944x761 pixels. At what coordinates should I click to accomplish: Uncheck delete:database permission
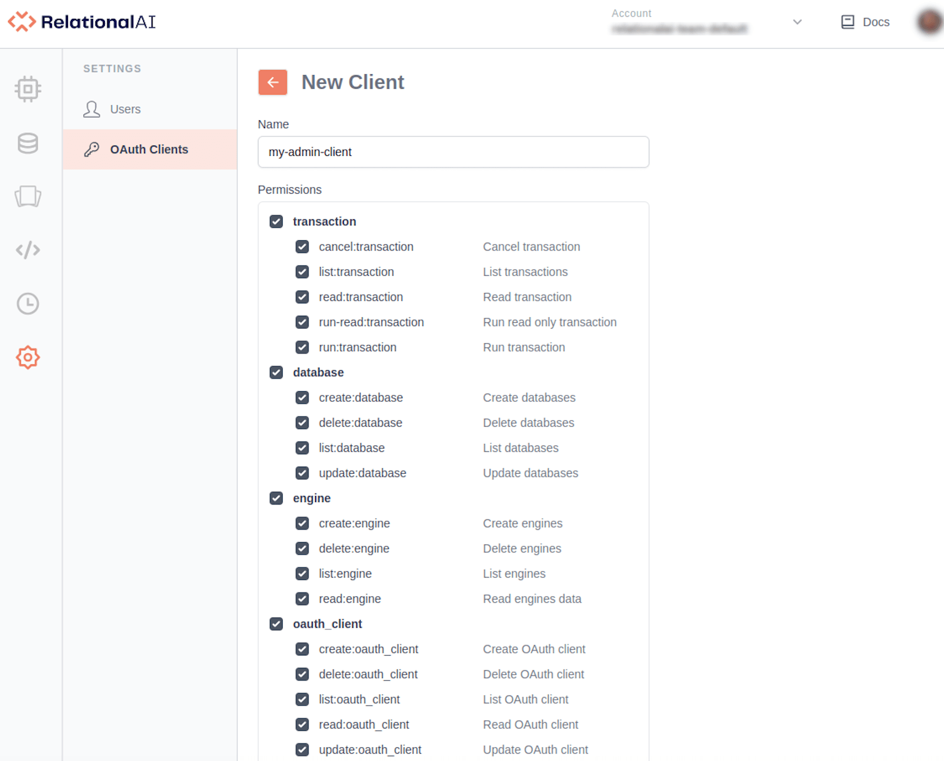click(302, 423)
